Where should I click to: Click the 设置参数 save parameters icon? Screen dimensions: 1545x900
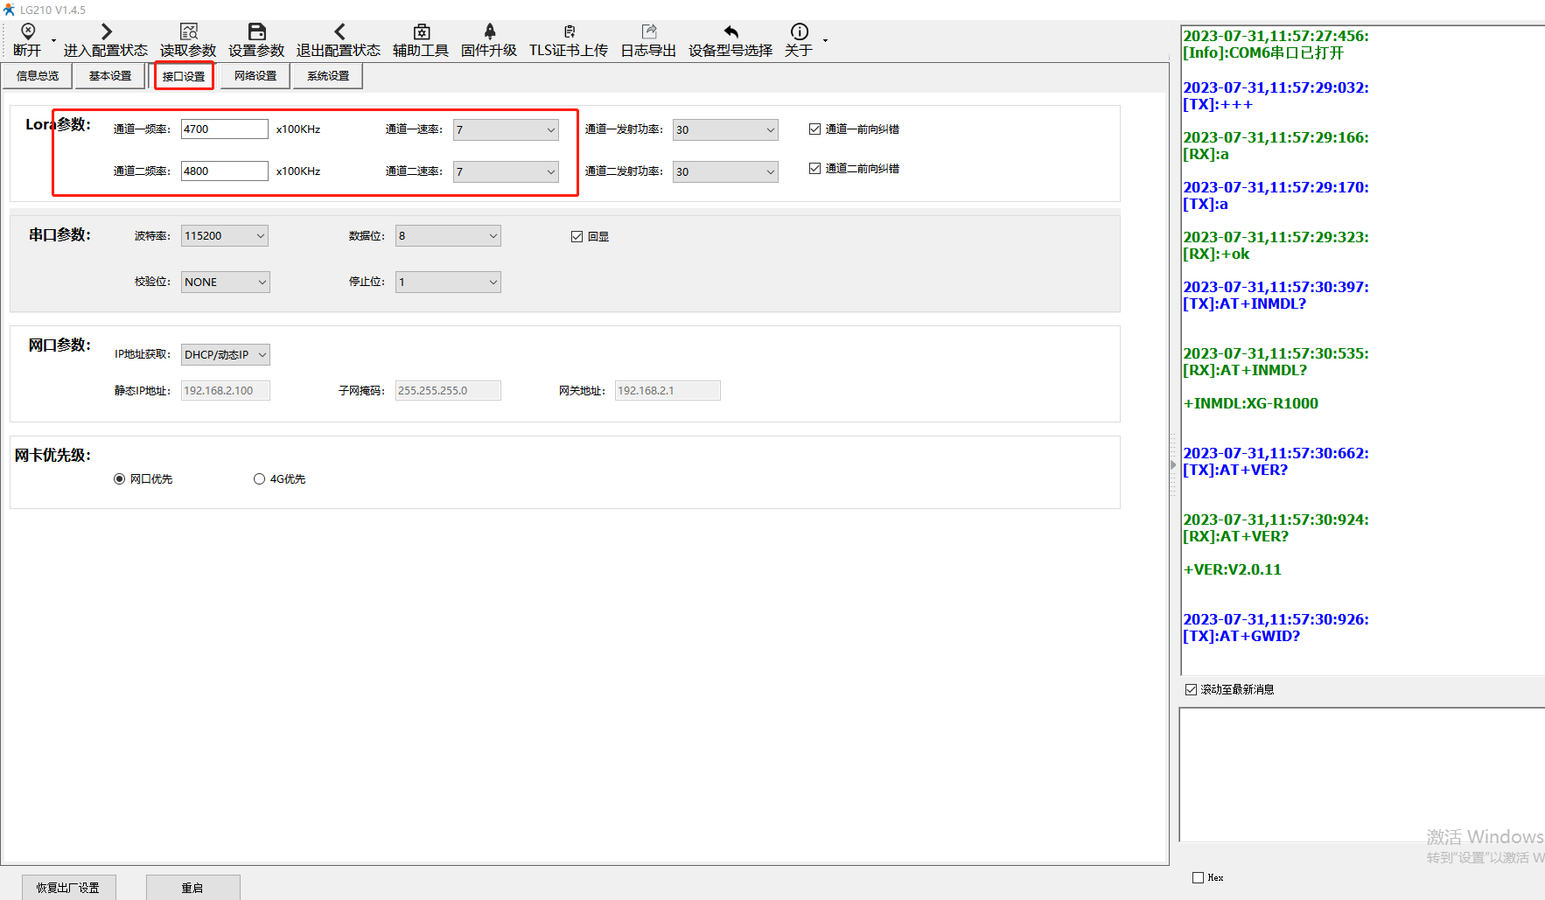[256, 32]
